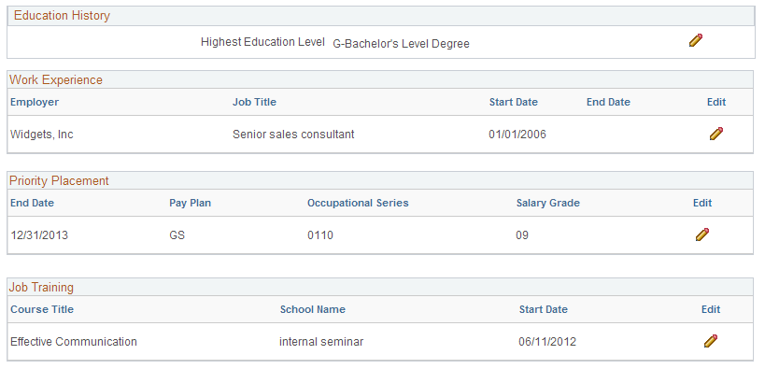Select the Pay Plan column header
Screen dimensions: 765x369
(191, 203)
